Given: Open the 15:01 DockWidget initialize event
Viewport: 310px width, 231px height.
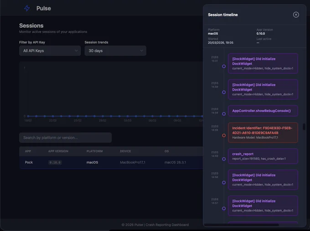Looking at the screenshot, I should coord(263,63).
